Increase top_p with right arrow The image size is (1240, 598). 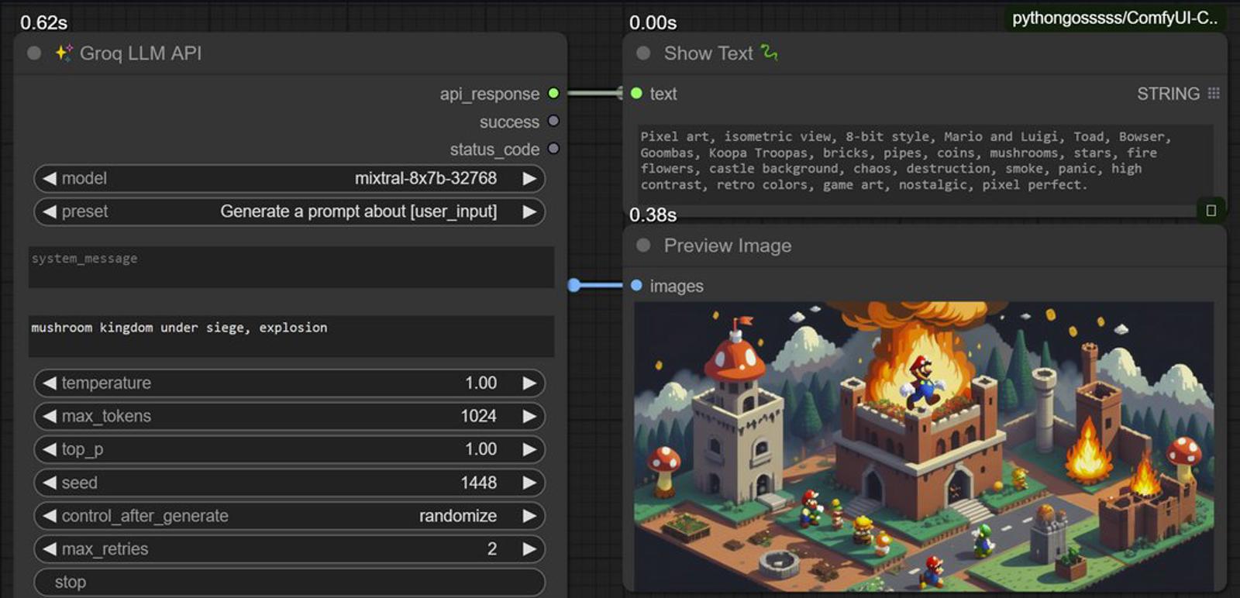[529, 449]
